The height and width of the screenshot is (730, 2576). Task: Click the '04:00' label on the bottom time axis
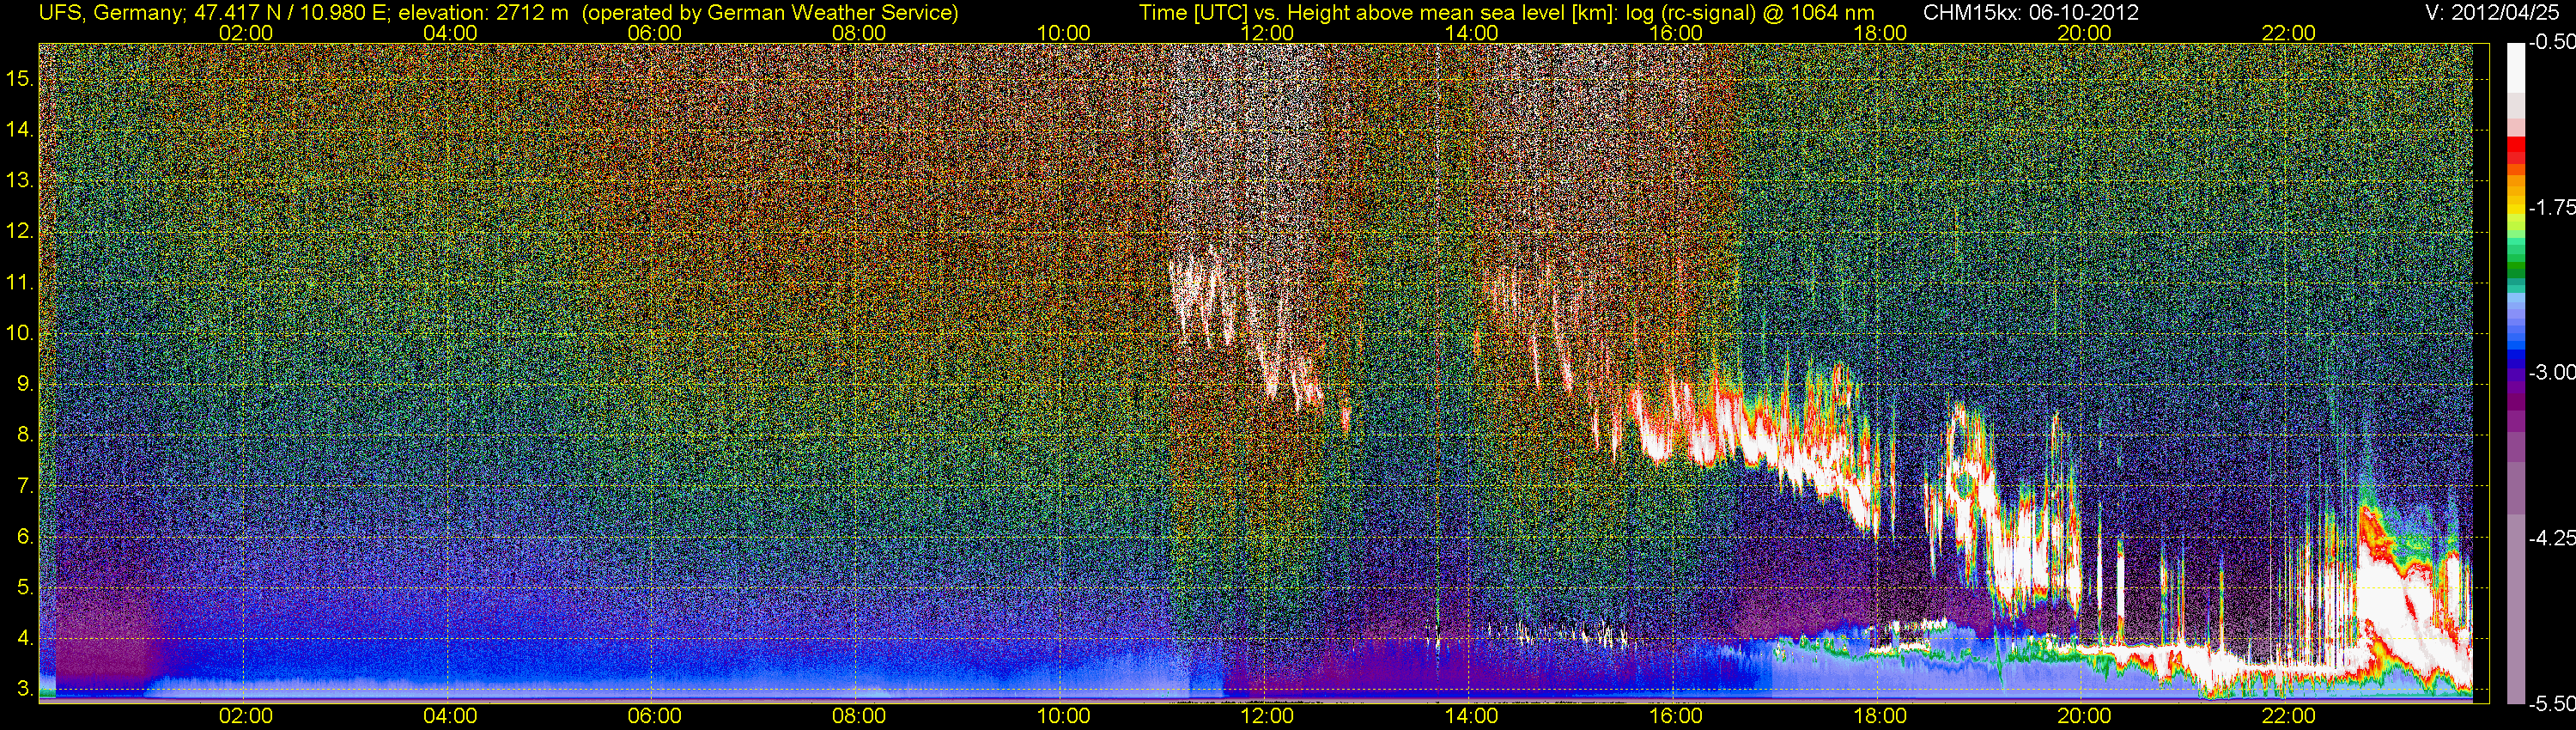pyautogui.click(x=450, y=716)
